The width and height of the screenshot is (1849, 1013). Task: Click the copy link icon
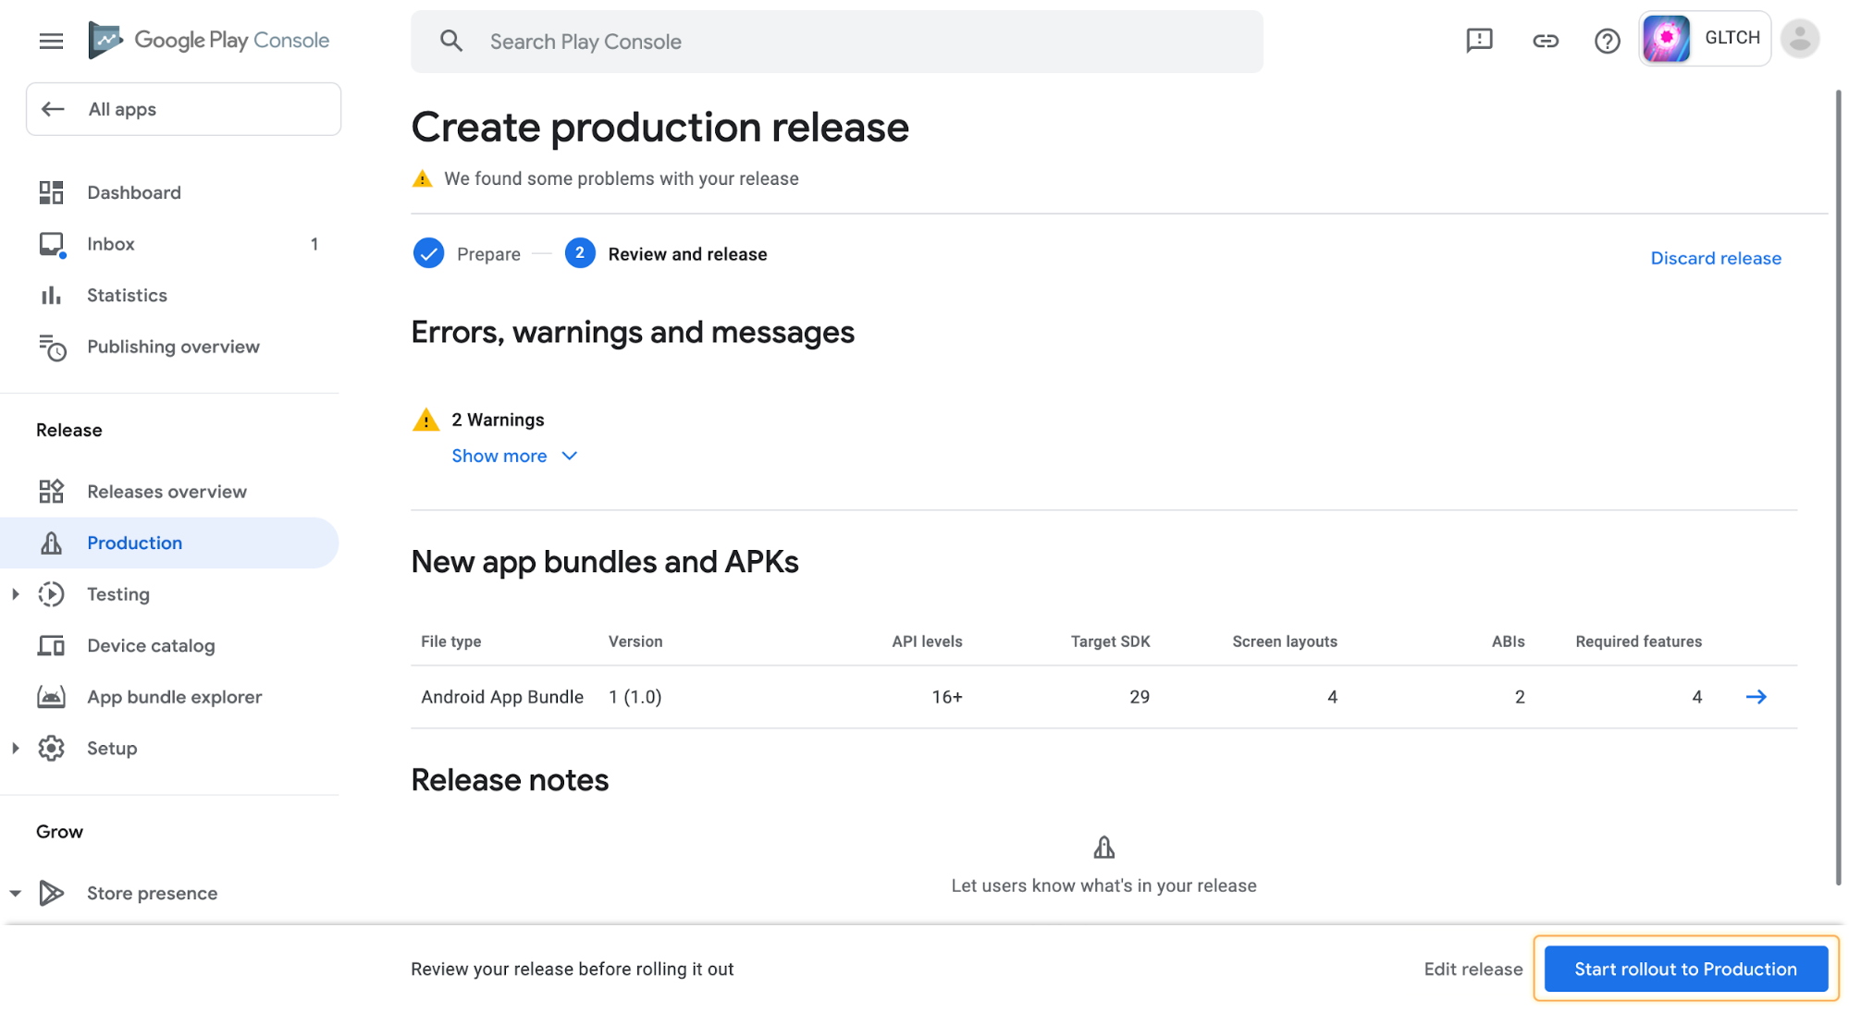(x=1545, y=41)
